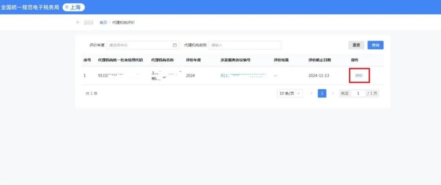This screenshot has width=441, height=185.
Task: Go to previous page arrow
Action: [x=312, y=94]
